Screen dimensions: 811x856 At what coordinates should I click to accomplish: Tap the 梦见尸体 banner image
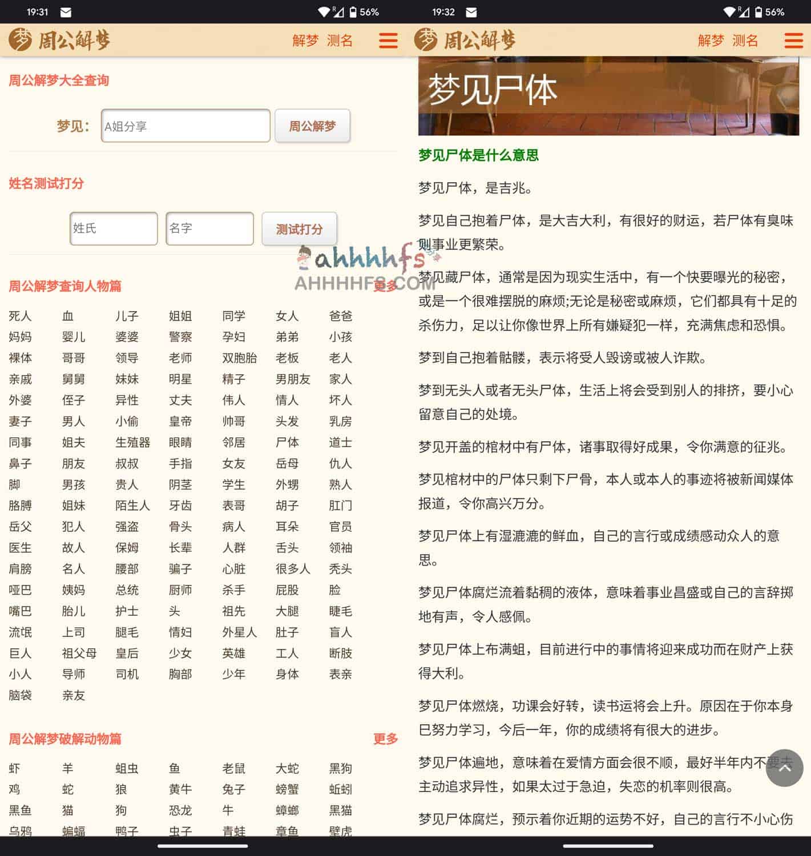(x=608, y=95)
